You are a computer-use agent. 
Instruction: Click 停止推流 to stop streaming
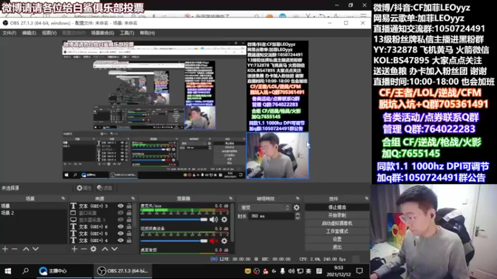click(337, 207)
